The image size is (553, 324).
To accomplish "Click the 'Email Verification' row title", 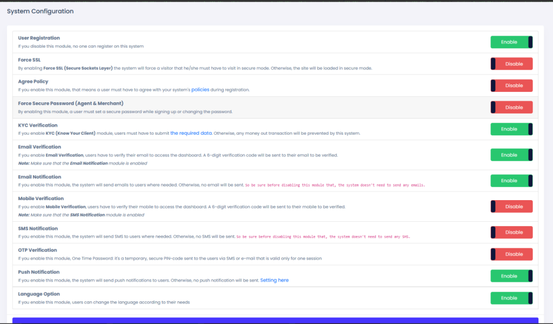I will pos(39,147).
